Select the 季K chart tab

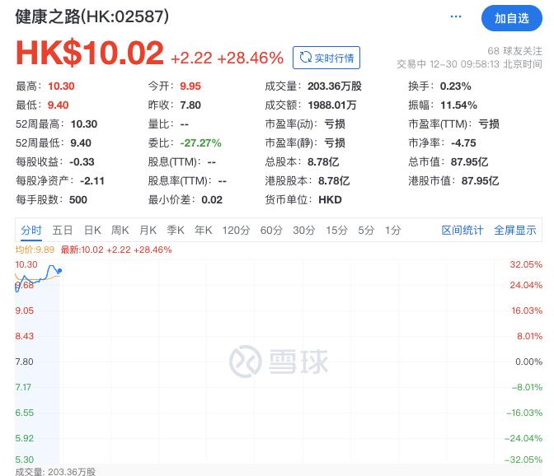coord(176,231)
